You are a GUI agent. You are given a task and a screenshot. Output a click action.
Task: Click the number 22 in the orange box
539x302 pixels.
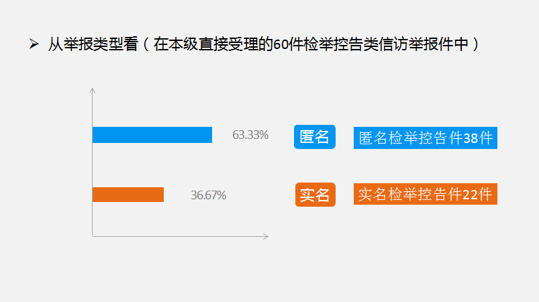[x=471, y=195]
